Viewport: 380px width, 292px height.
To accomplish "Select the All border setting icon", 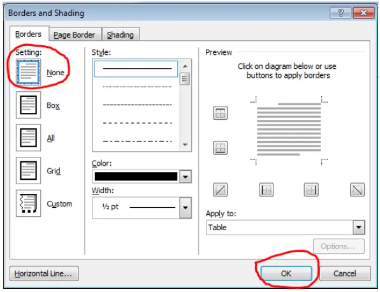I will (28, 138).
